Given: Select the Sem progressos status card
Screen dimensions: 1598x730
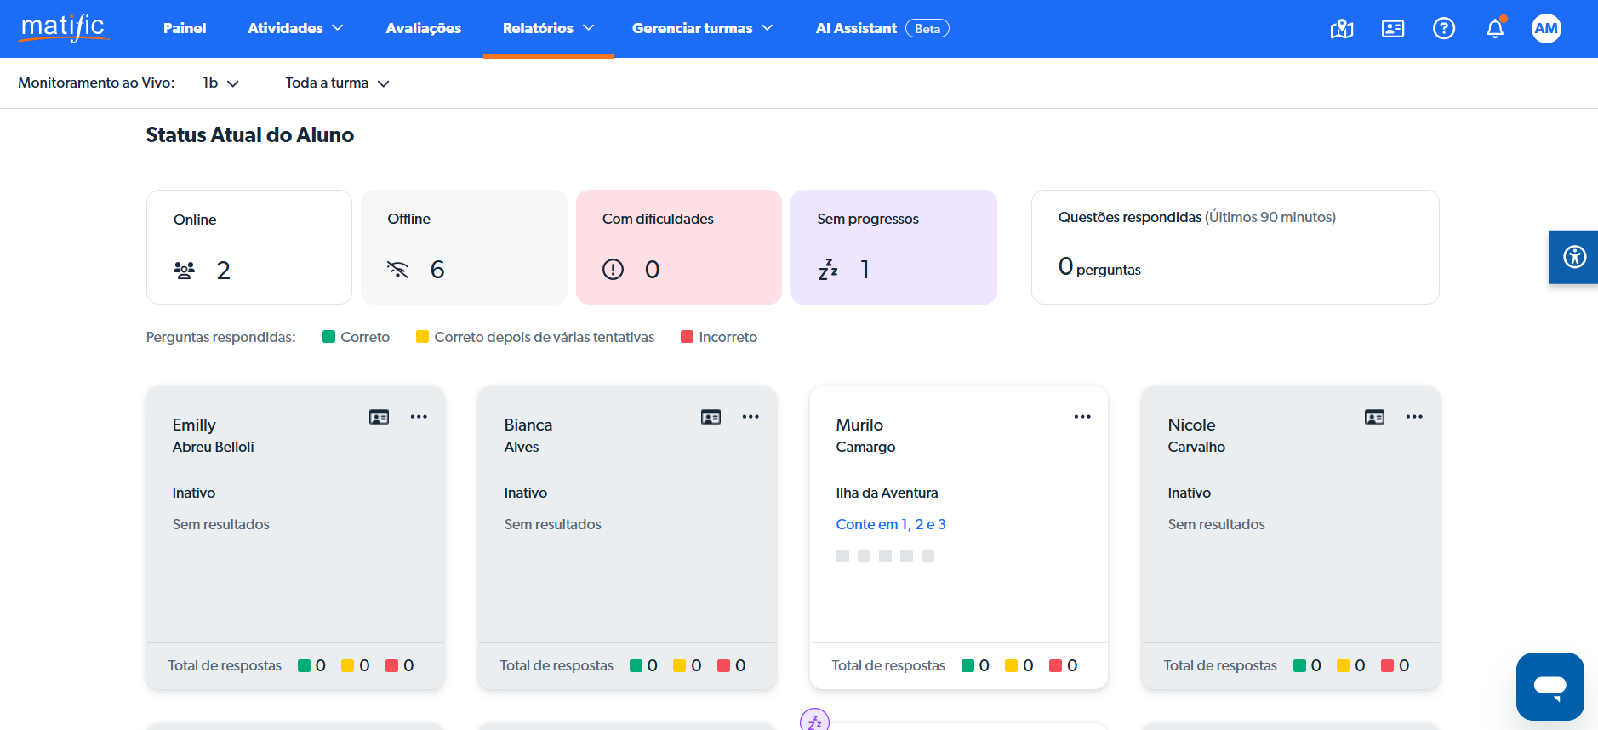Looking at the screenshot, I should coord(893,247).
